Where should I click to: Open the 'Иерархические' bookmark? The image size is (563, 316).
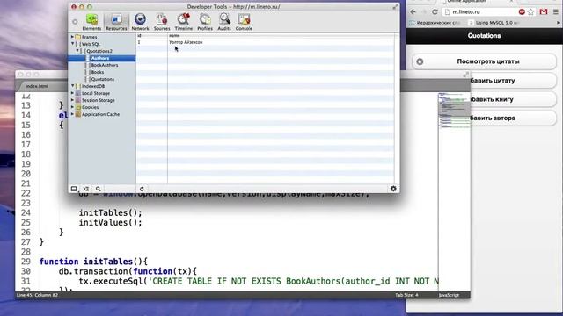tap(435, 23)
